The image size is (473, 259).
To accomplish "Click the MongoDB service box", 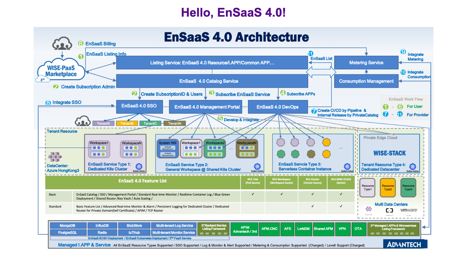I will 68,225.
